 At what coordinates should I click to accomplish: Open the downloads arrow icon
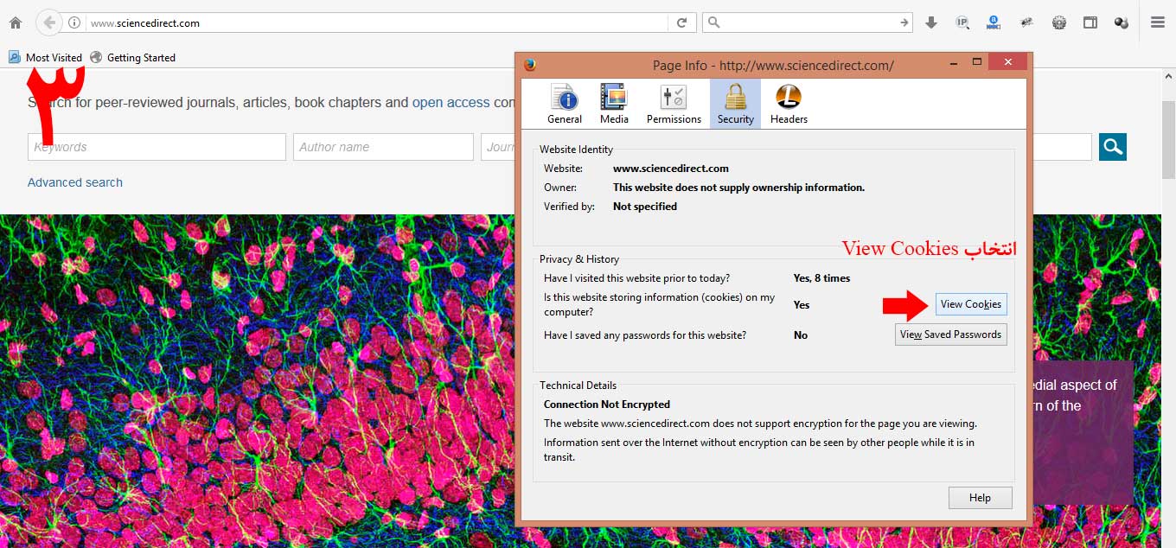click(x=931, y=22)
